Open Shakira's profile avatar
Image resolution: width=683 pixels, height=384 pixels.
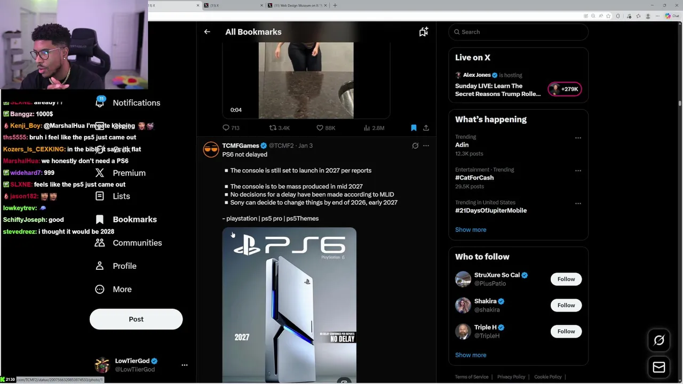463,305
